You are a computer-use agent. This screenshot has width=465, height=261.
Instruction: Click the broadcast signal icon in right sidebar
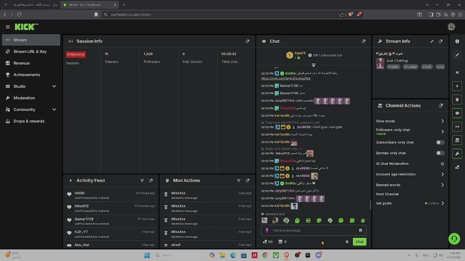(x=457, y=127)
